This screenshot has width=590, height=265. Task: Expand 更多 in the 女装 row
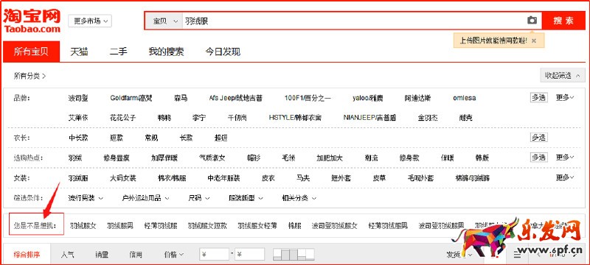click(565, 177)
